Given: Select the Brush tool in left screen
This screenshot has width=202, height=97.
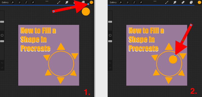Looking at the screenshot, I should 59,3.
